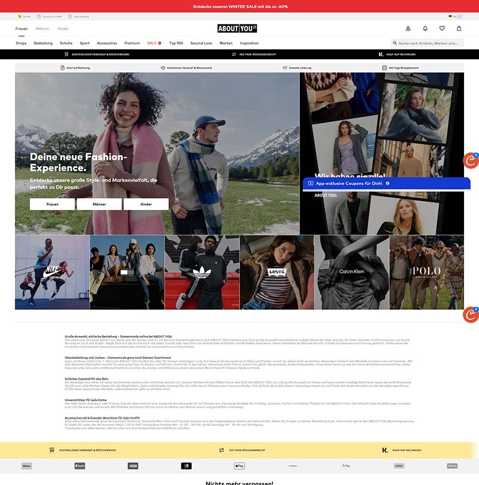Click the cart icon in black banner
Viewport: 479px width, 485px height.
tap(66, 54)
